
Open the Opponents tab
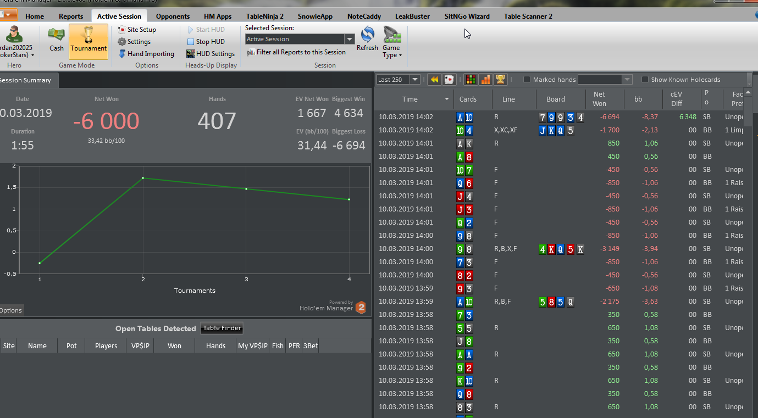click(x=173, y=16)
